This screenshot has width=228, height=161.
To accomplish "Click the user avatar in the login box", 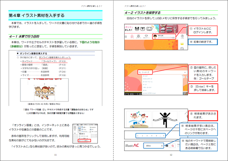I will pyautogui.click(x=155, y=37).
